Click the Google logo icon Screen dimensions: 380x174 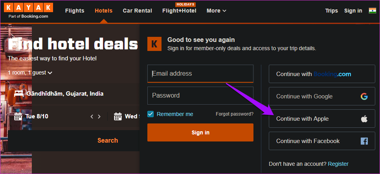tap(364, 96)
